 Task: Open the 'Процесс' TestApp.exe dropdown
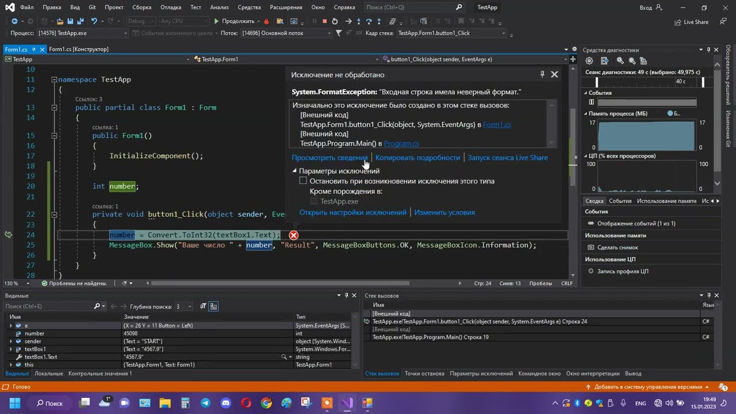click(82, 33)
